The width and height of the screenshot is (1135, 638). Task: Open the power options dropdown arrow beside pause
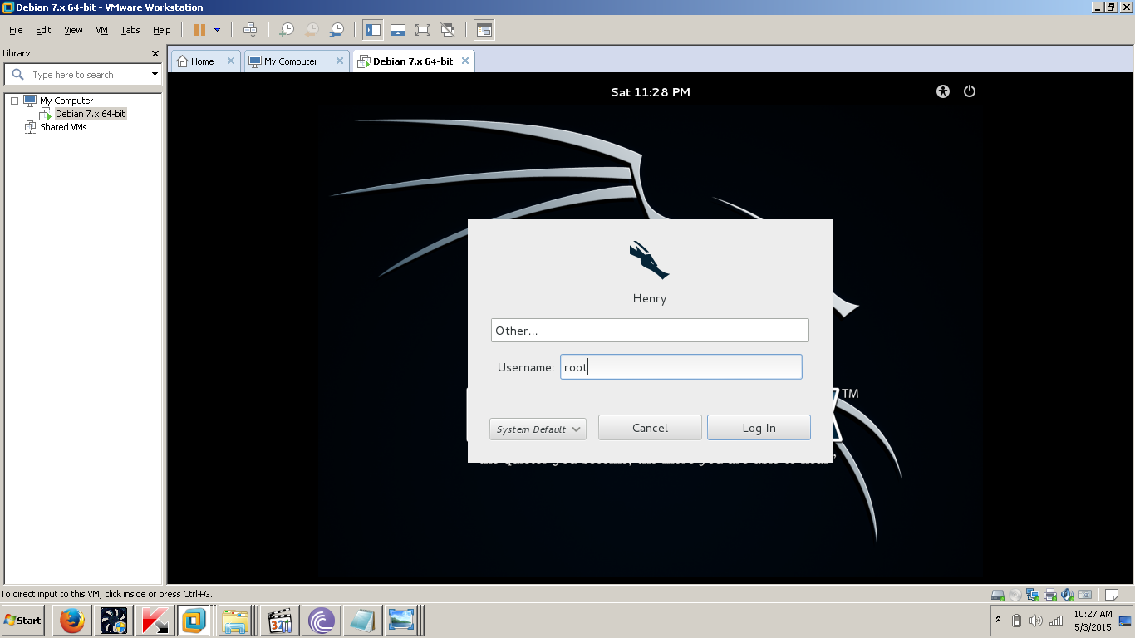point(218,30)
